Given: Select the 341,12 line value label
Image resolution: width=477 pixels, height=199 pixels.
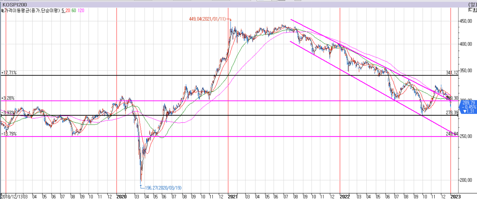Looking at the screenshot, I should [x=452, y=73].
